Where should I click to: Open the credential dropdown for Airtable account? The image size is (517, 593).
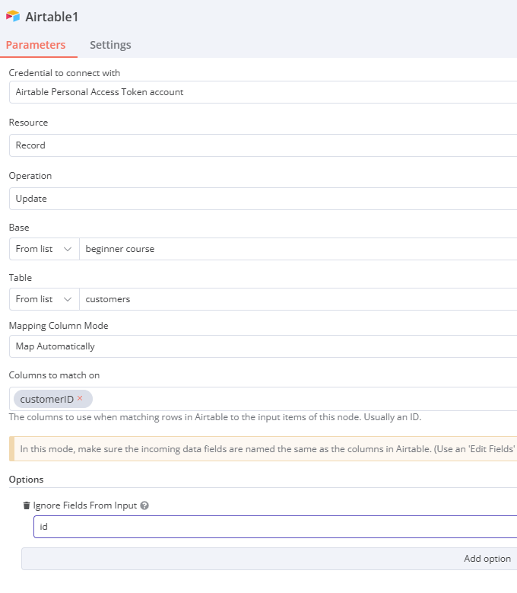[x=263, y=92]
